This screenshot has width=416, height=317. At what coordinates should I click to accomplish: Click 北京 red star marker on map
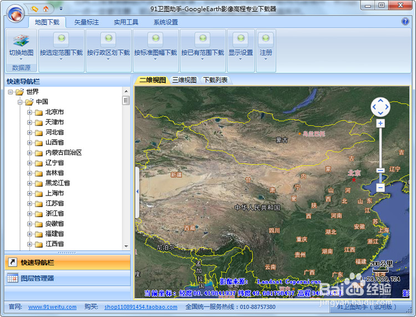click(x=354, y=180)
